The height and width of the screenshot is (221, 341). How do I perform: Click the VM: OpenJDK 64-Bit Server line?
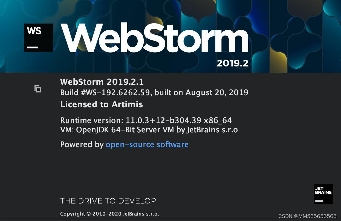tap(149, 130)
